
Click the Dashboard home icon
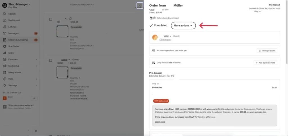(4, 20)
